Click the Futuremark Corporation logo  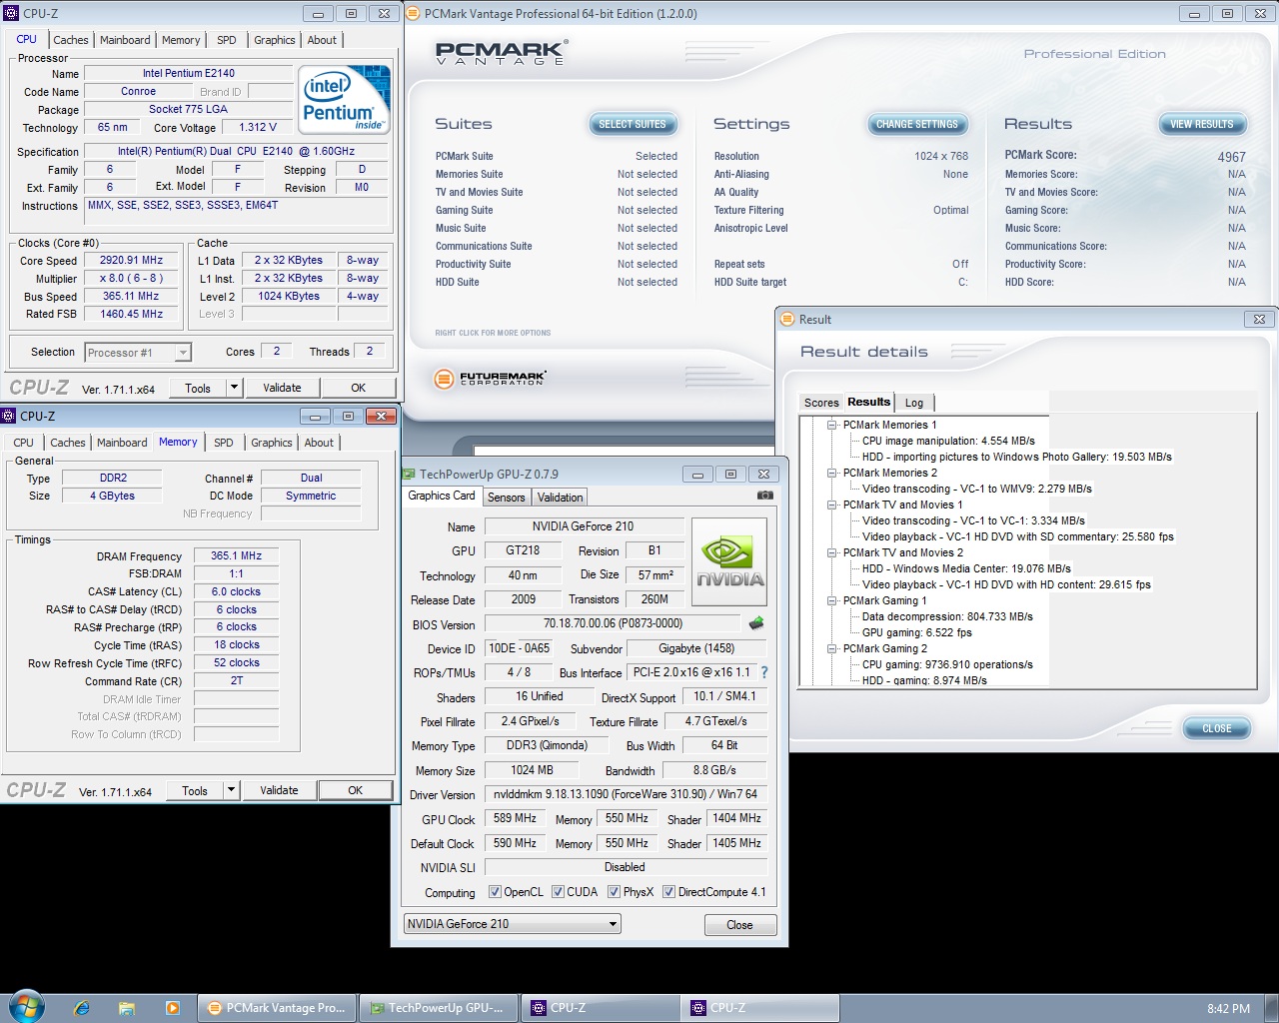click(x=491, y=379)
